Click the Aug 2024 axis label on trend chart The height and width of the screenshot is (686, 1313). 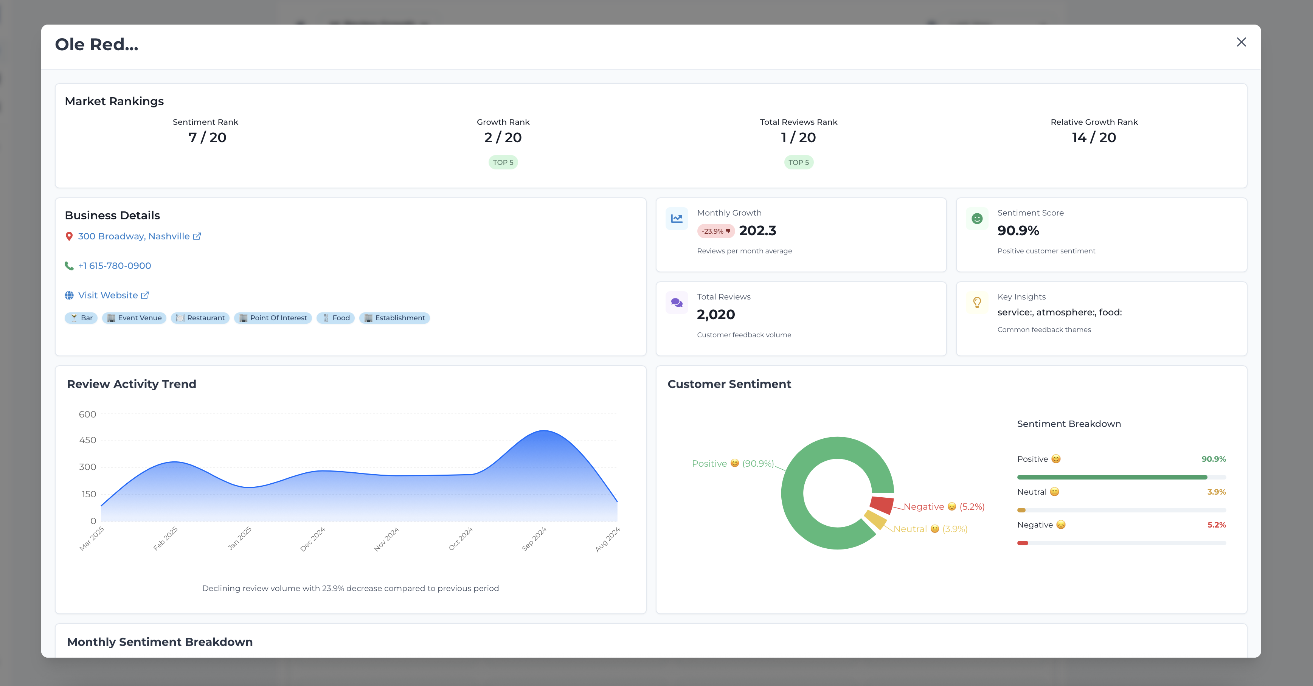pyautogui.click(x=608, y=539)
